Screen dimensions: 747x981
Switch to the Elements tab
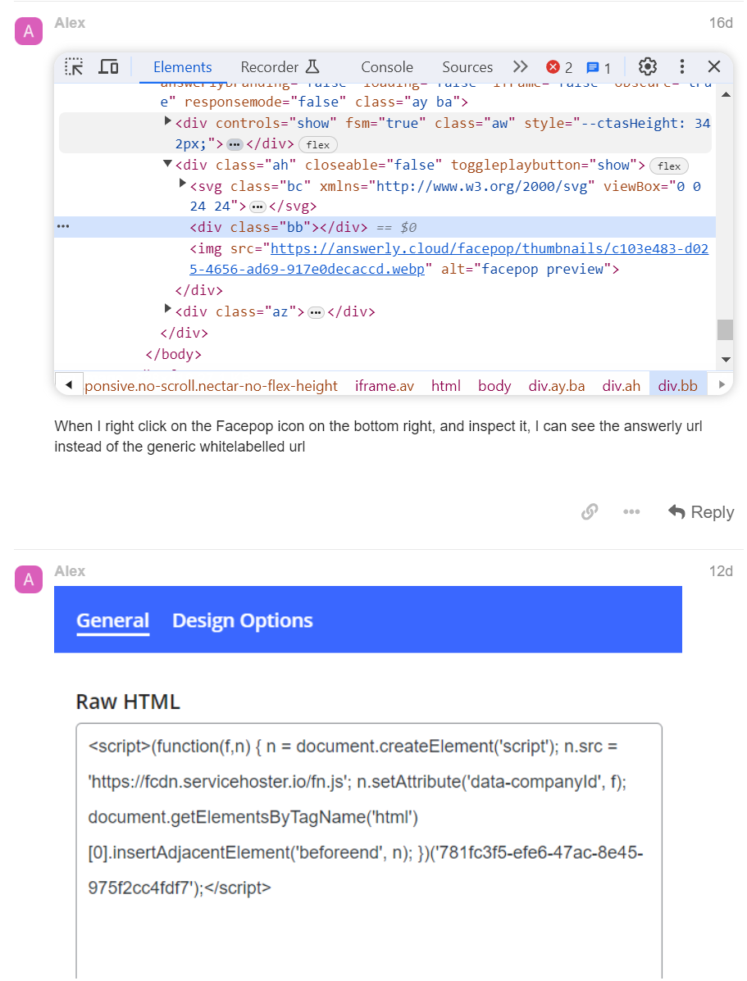[x=182, y=67]
